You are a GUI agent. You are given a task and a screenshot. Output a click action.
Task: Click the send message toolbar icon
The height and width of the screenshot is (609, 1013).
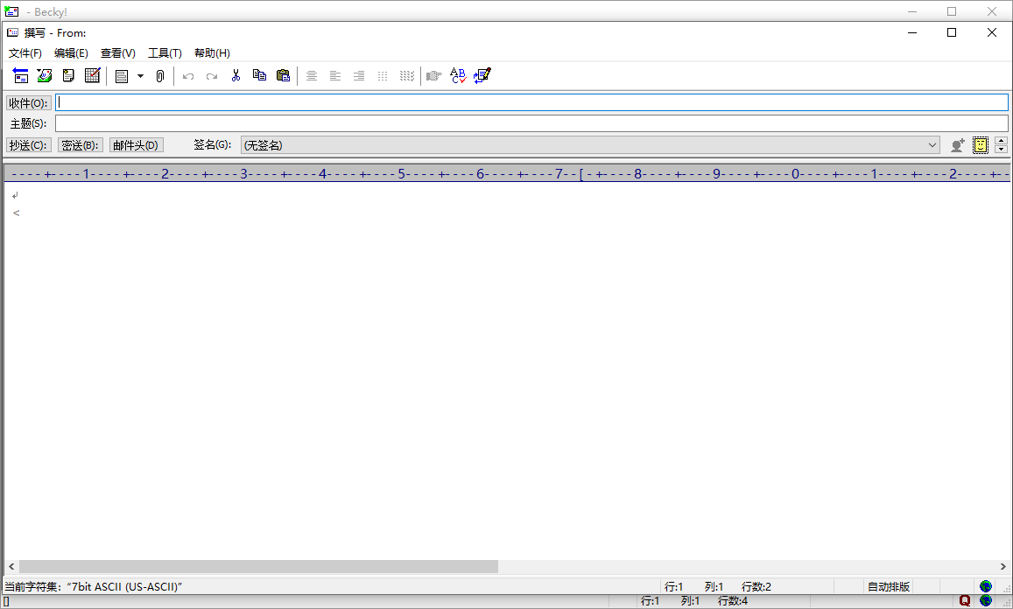21,76
